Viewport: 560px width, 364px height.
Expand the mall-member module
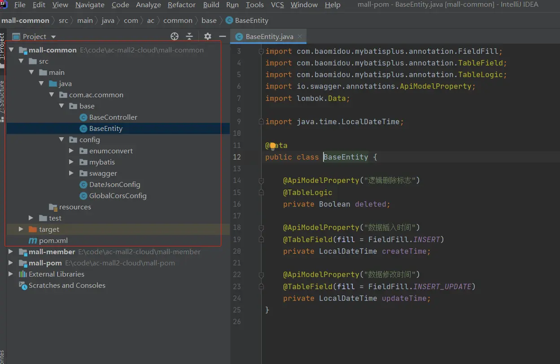pos(11,252)
